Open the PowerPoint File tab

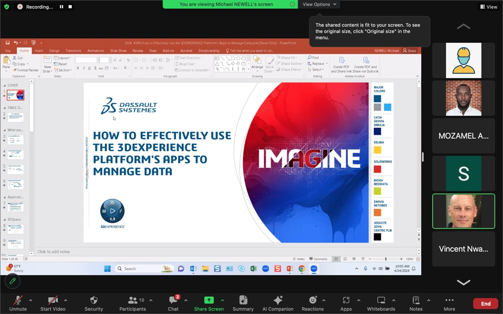(x=8, y=51)
